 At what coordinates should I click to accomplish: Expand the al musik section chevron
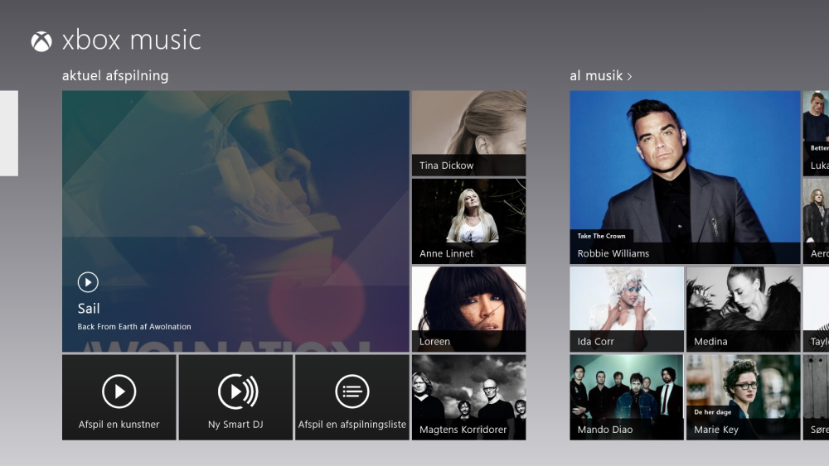629,76
